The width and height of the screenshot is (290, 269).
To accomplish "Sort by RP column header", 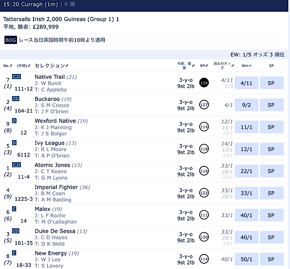I will [x=204, y=65].
